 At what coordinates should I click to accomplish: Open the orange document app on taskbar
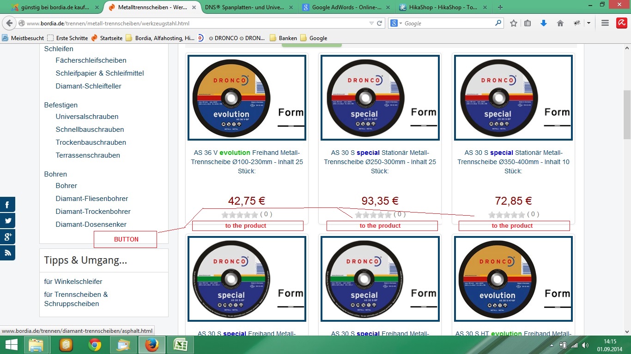pos(66,345)
